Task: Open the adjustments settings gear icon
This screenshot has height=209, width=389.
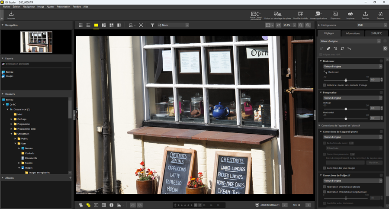Action: point(385,48)
